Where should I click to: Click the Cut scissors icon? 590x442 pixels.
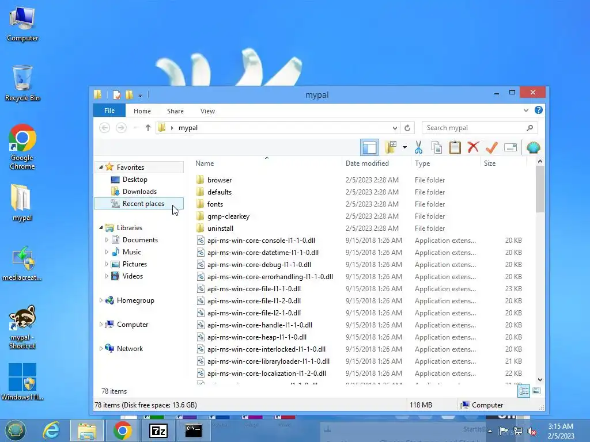click(418, 147)
